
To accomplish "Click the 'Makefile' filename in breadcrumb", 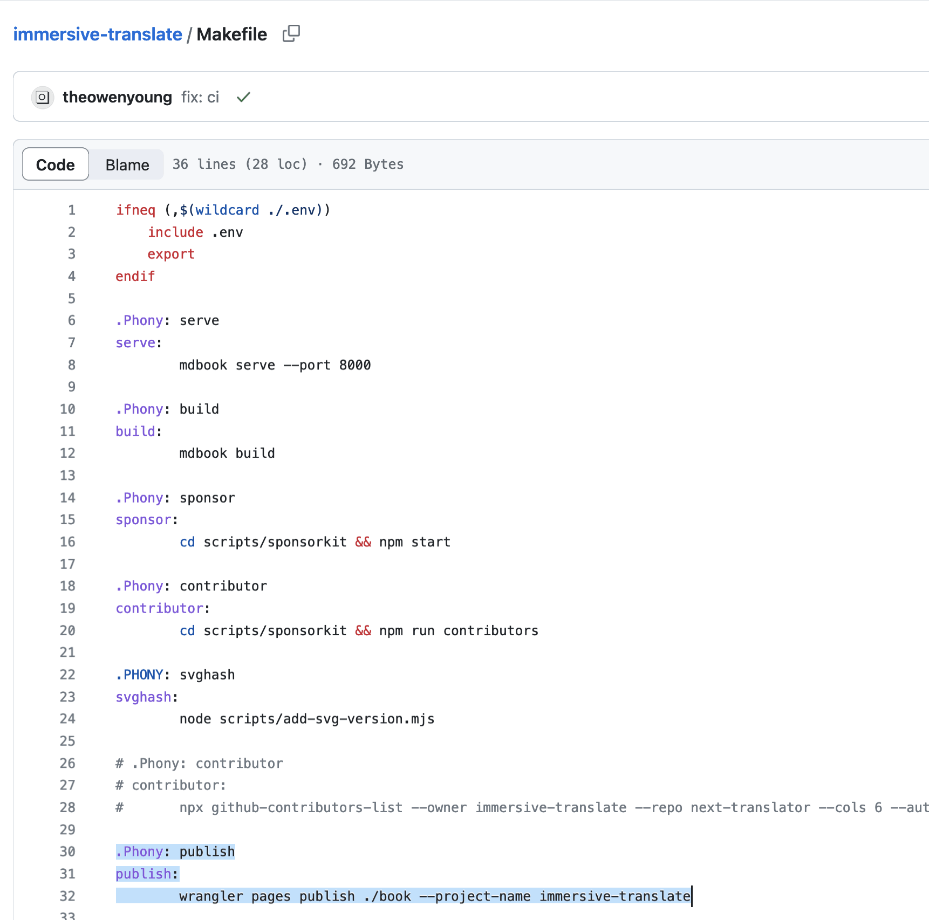I will click(231, 35).
